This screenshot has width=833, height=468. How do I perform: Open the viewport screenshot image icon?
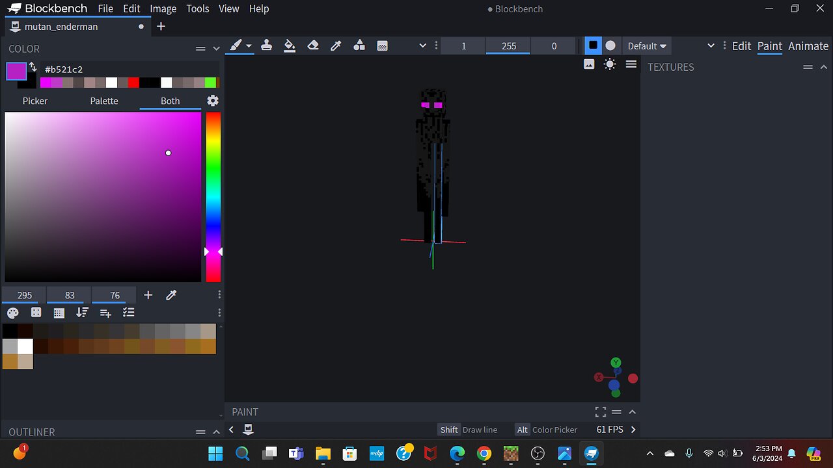click(589, 64)
